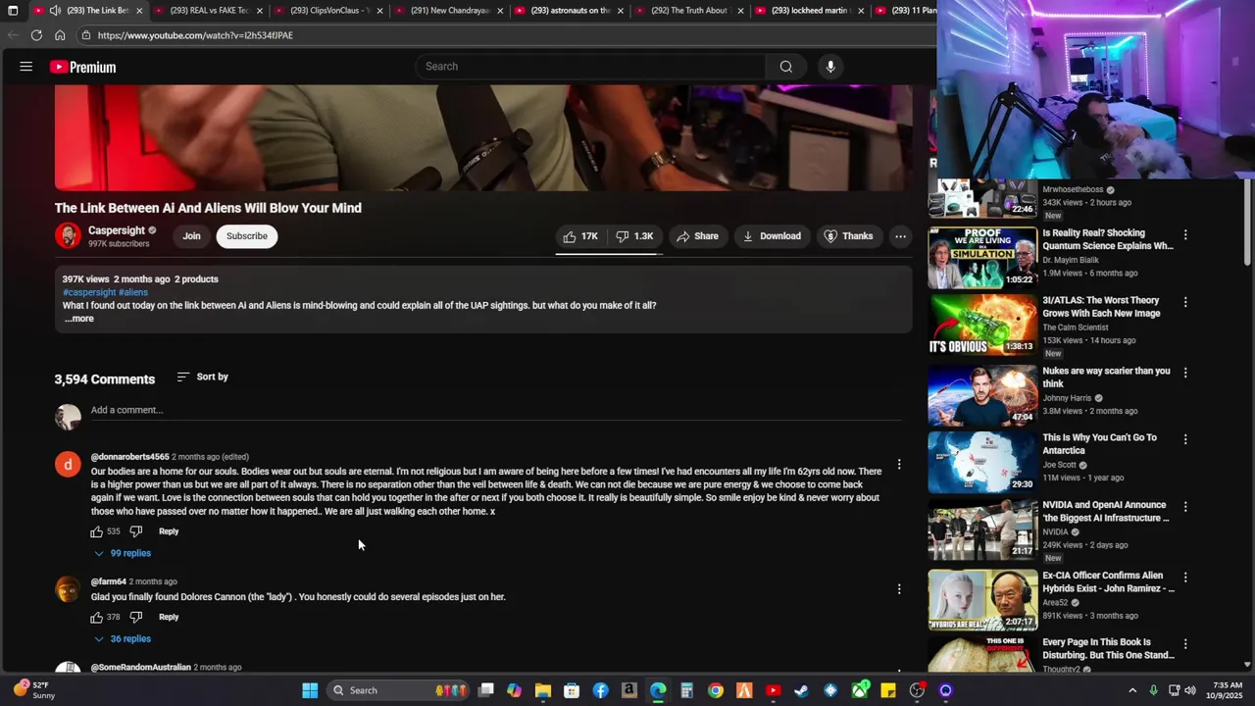Open action menu for donnaroberts4565 comment
This screenshot has width=1255, height=706.
899,464
